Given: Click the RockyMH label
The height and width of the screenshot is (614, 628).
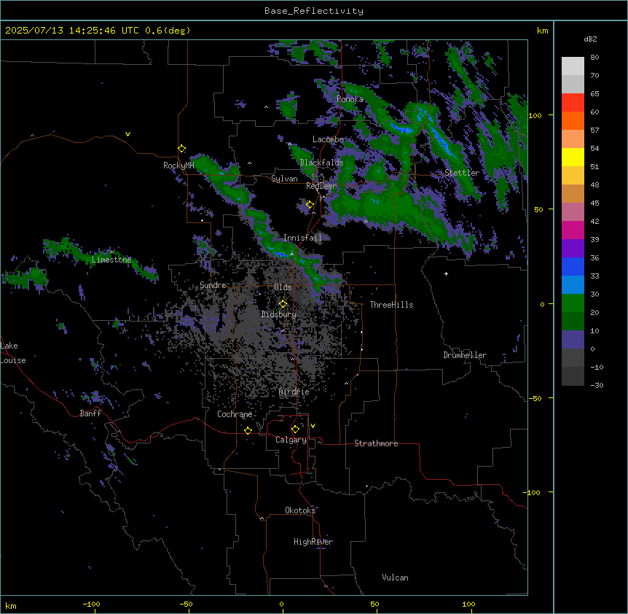Looking at the screenshot, I should tap(178, 166).
